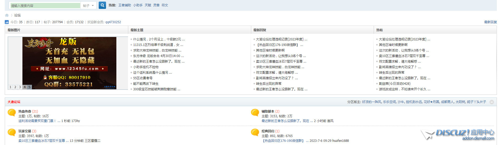The height and width of the screenshot is (145, 499).
Task: Click the 经典回归 forum bubble icon
Action: [255, 132]
